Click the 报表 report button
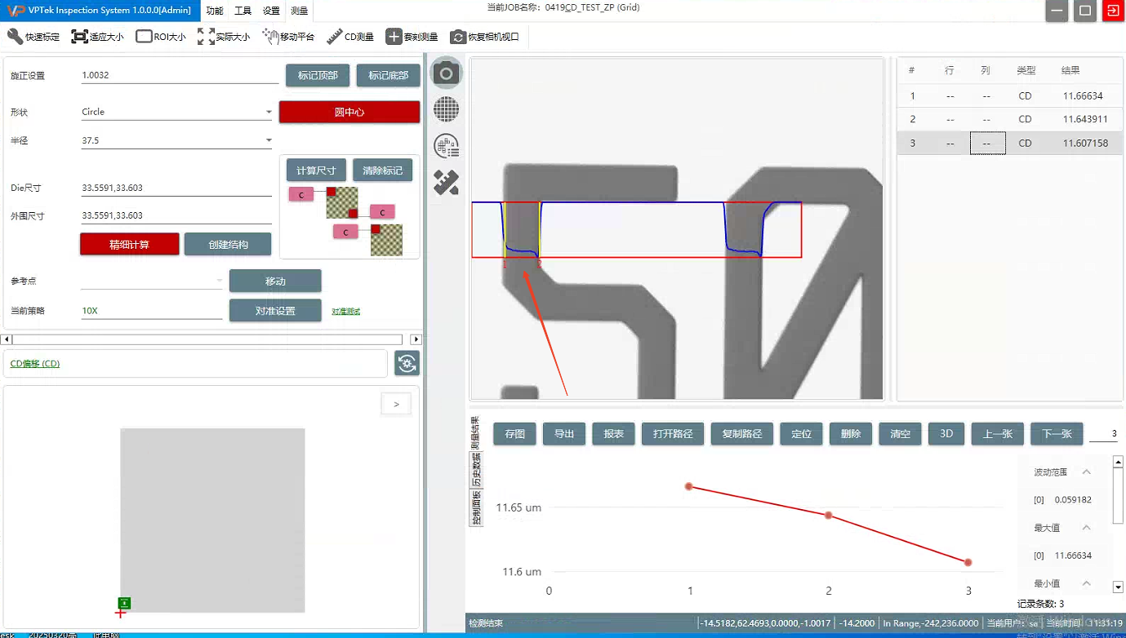 pyautogui.click(x=613, y=434)
